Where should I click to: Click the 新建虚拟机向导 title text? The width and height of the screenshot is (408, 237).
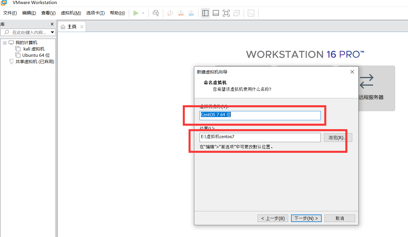(x=212, y=72)
